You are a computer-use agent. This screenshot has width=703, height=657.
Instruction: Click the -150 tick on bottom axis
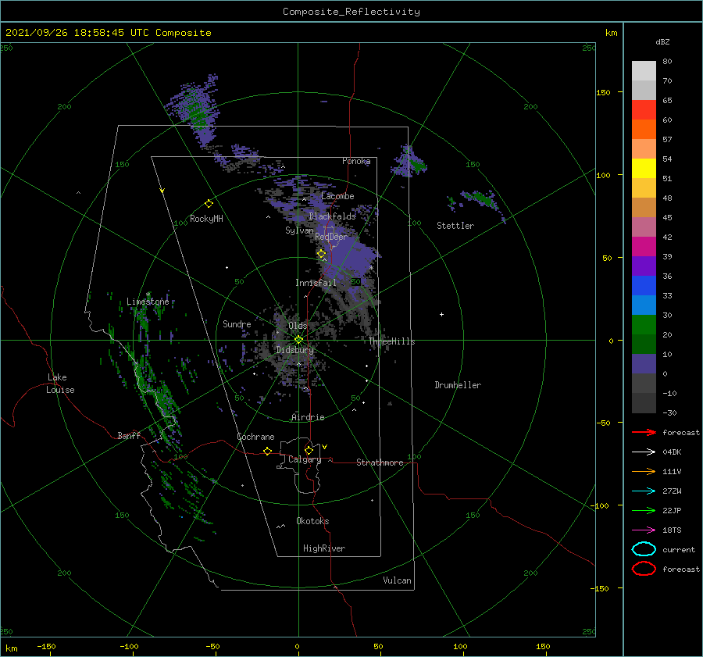click(x=47, y=646)
